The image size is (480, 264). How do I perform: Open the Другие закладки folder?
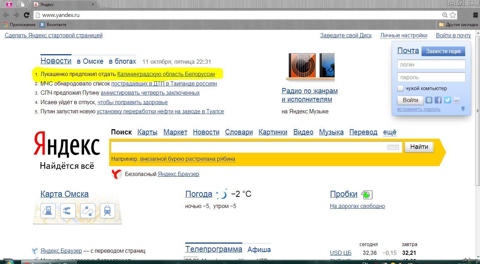(459, 25)
